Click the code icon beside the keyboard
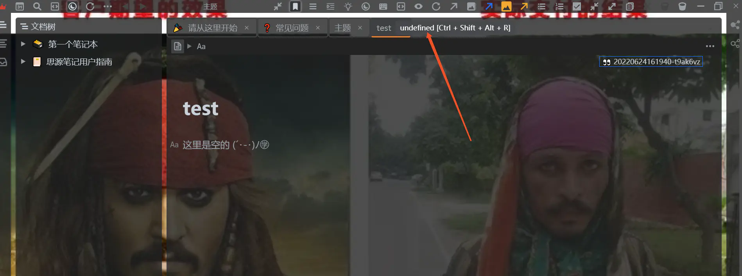Viewport: 742px width, 276px height. (x=401, y=6)
